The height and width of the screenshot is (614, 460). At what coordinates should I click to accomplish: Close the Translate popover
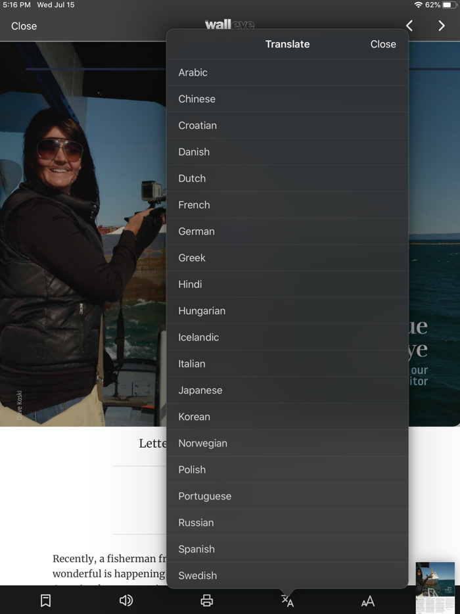pyautogui.click(x=383, y=44)
